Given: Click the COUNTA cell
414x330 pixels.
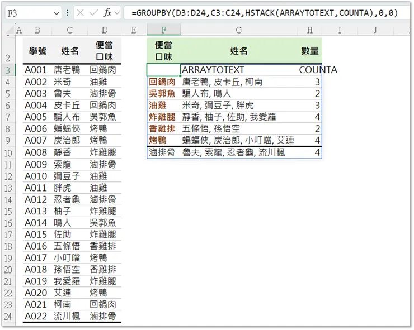Looking at the screenshot, I should (310, 70).
